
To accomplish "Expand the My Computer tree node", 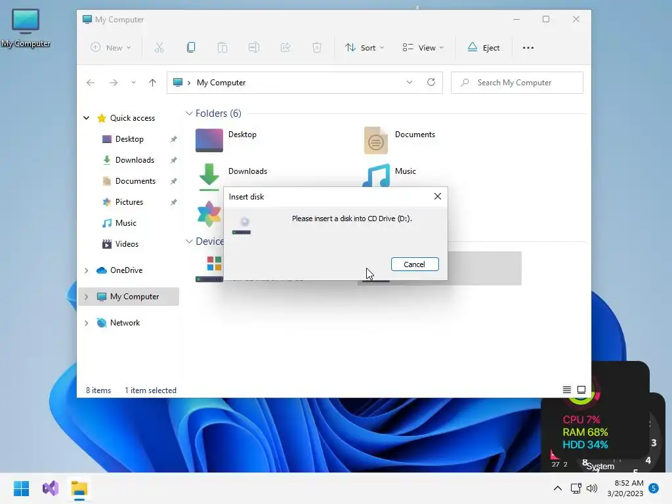I will coord(86,297).
